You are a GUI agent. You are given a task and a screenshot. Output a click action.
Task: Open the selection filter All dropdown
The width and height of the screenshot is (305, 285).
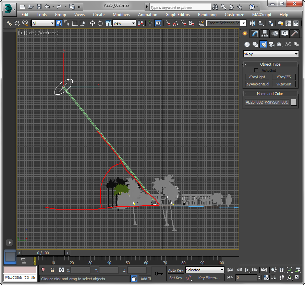click(x=43, y=23)
